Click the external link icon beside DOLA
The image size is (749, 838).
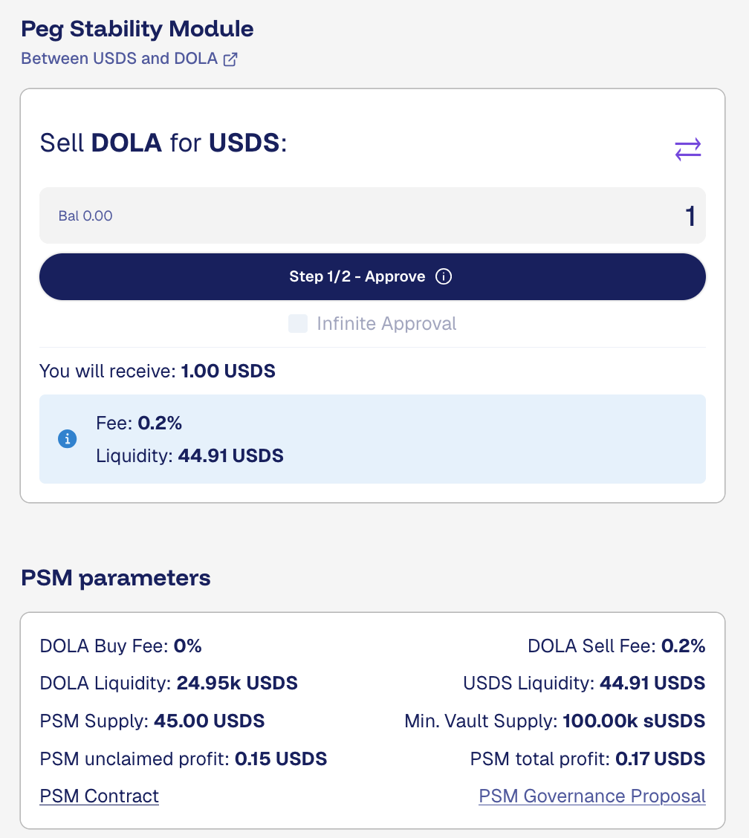[230, 59]
